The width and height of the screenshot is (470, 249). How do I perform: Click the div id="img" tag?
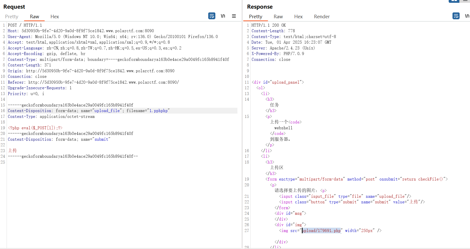point(290,225)
